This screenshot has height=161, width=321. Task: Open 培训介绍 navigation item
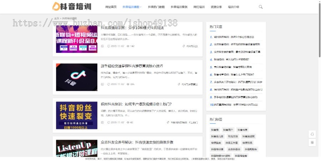[233, 7]
